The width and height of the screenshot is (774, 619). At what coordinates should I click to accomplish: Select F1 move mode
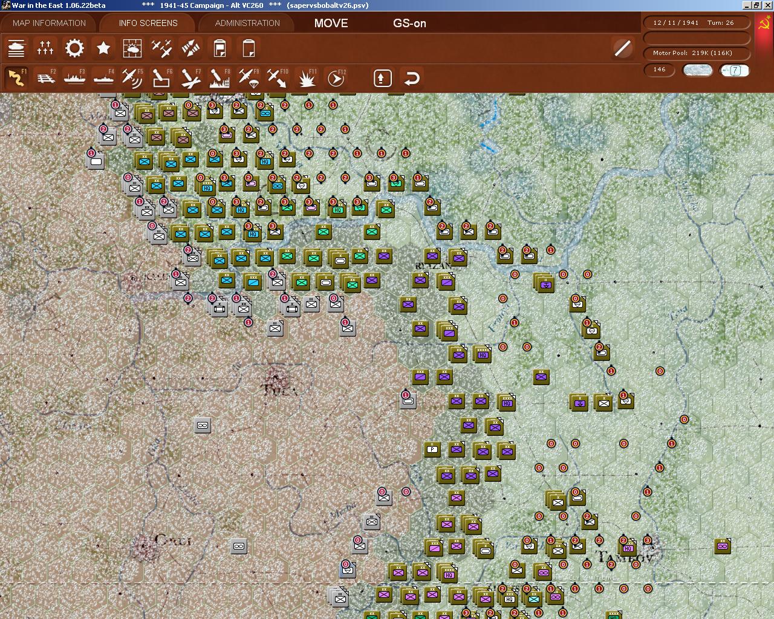16,78
